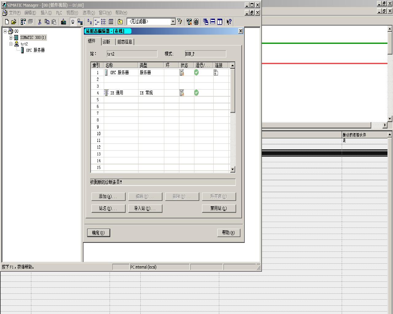Cascade windows using toolbar icon
The image size is (393, 314).
[206, 22]
